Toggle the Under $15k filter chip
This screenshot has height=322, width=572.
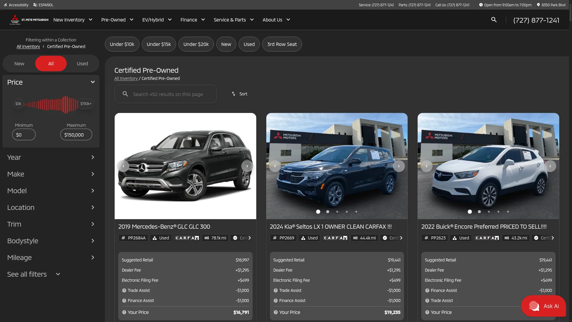click(159, 44)
